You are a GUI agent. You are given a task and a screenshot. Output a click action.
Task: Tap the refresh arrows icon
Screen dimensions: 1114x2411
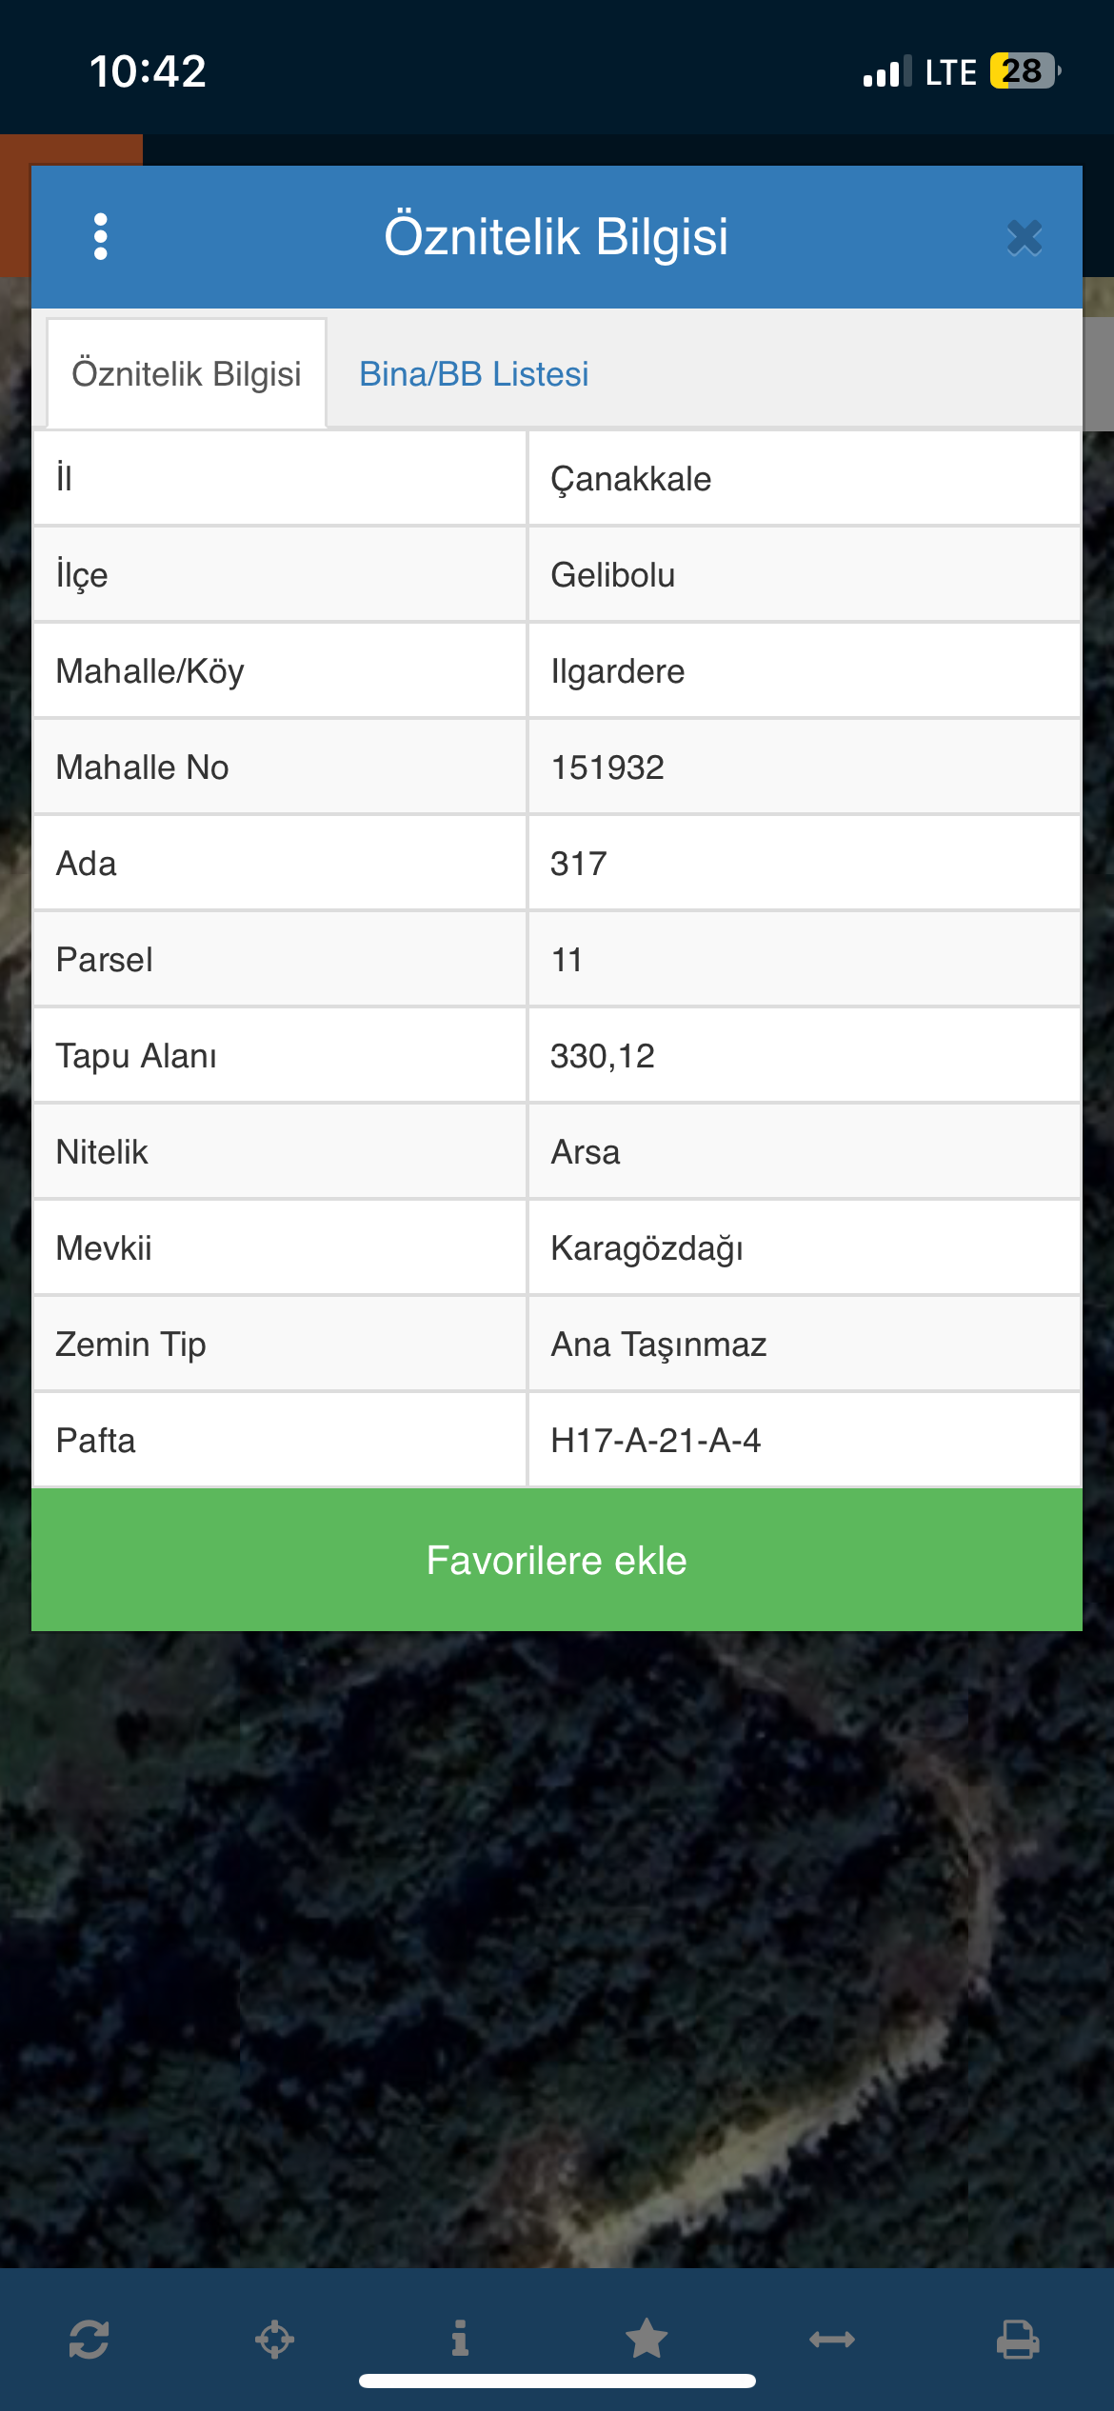click(x=89, y=2339)
